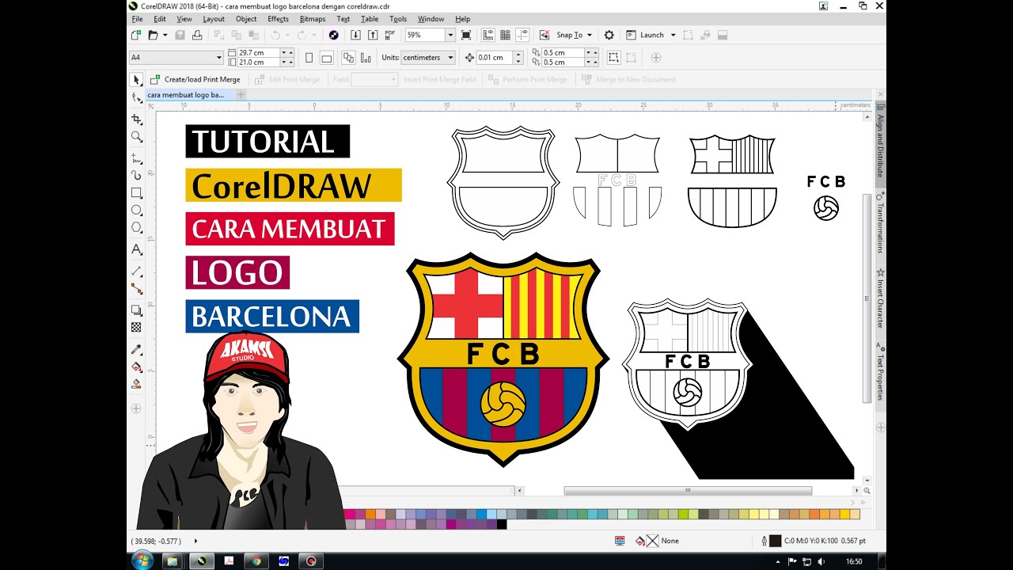
Task: Select the Smart Fill tool
Action: 136,384
